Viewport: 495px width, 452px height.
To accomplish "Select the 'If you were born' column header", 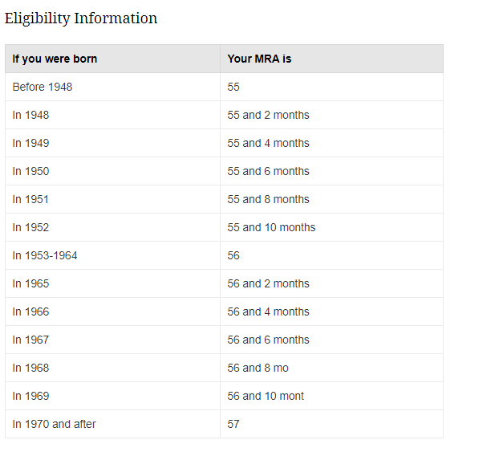I will pyautogui.click(x=112, y=59).
